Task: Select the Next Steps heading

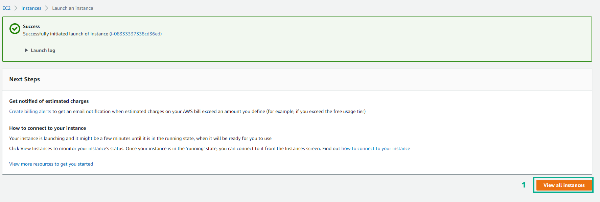Action: point(25,79)
